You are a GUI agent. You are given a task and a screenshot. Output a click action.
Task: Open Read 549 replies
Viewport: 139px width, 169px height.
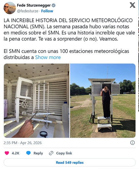click(70, 162)
